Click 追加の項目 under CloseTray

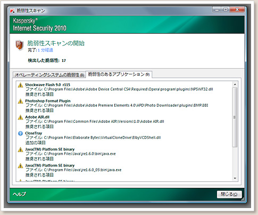pos(36,142)
